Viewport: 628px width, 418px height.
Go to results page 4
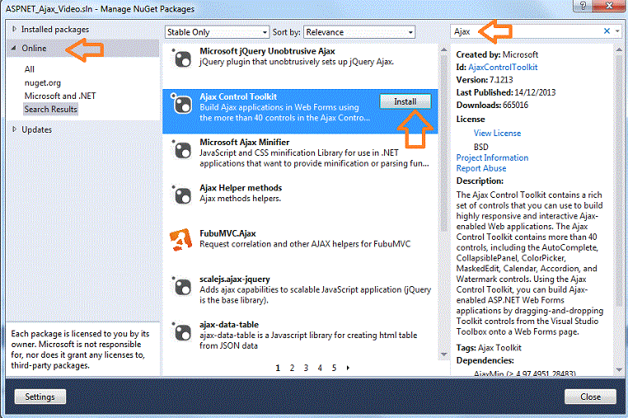pos(320,368)
